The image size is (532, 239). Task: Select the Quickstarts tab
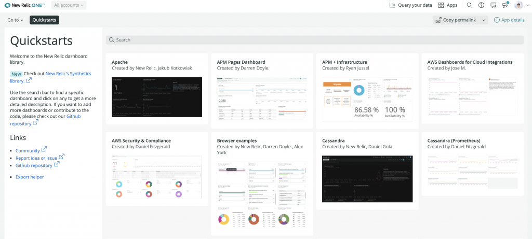[45, 20]
